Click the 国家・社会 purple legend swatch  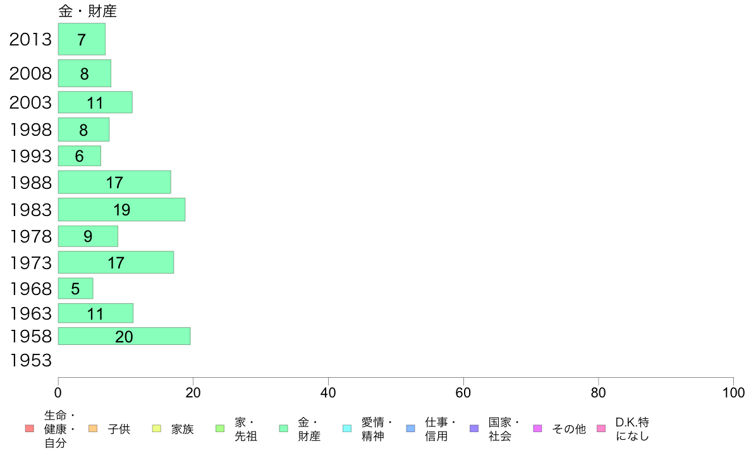click(x=474, y=428)
